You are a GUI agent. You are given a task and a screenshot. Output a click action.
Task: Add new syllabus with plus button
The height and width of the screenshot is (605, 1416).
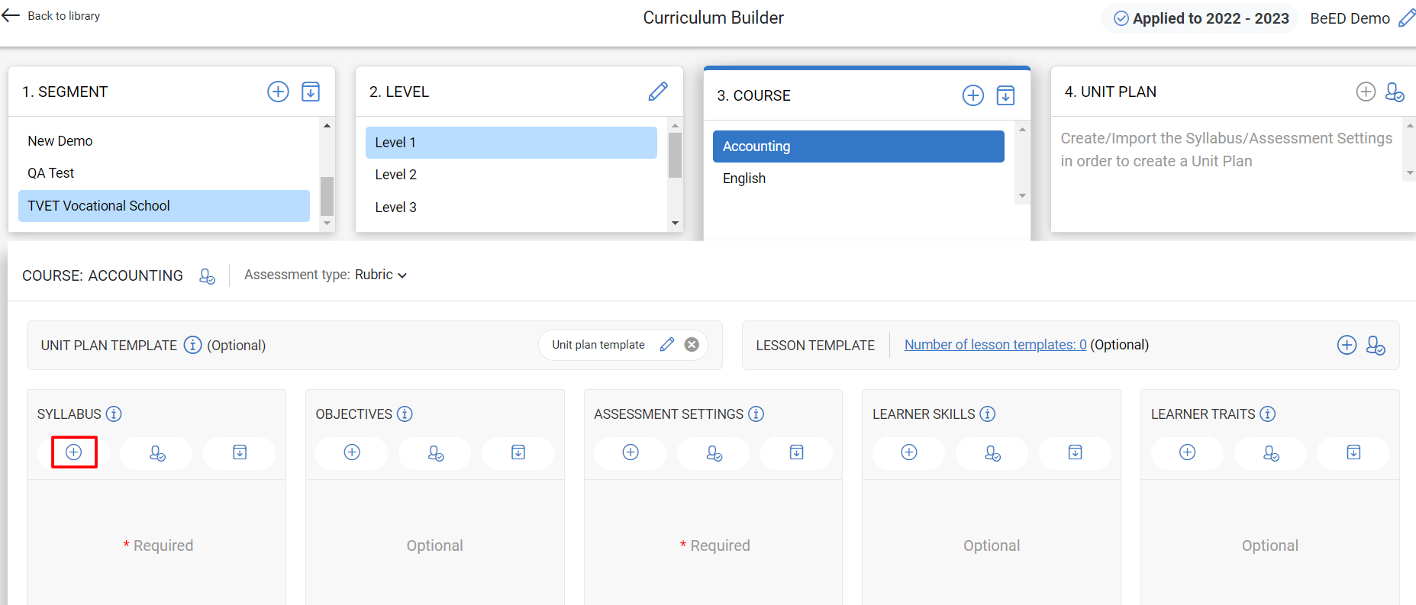point(74,452)
